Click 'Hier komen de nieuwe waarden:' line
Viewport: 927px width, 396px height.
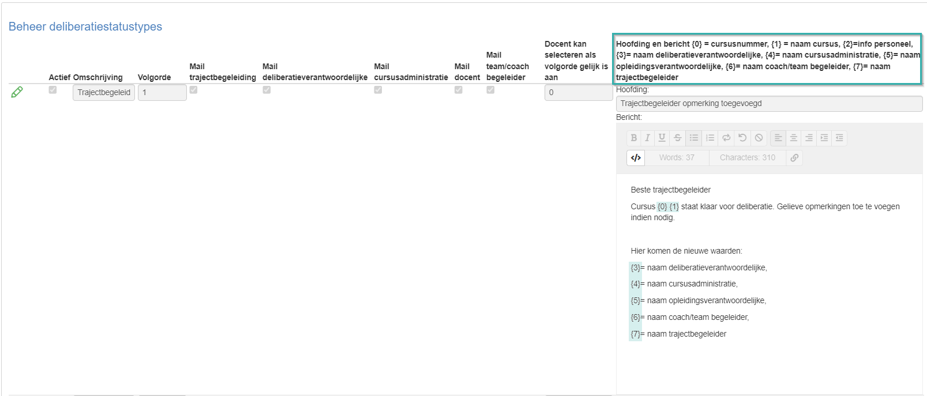686,251
